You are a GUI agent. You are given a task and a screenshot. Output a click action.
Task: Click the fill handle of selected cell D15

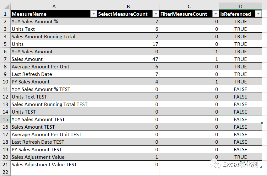(262, 123)
